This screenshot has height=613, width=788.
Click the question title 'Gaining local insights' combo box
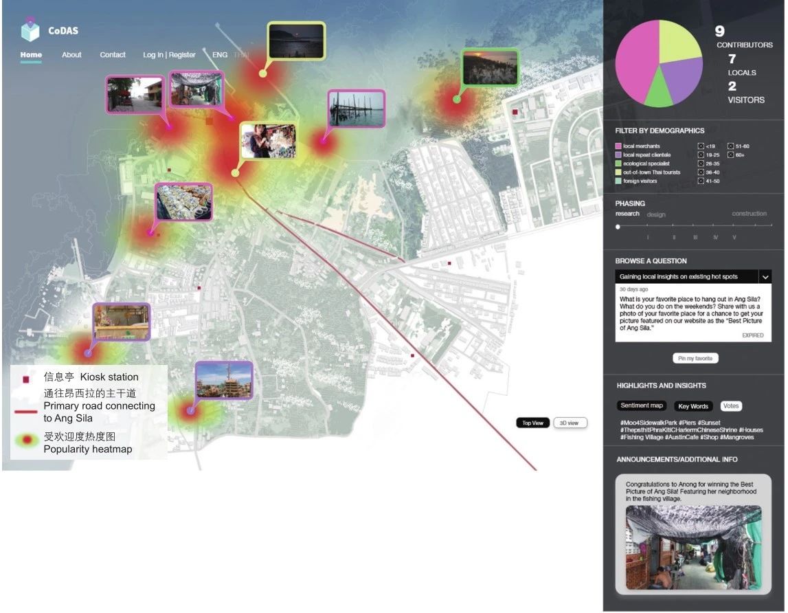(686, 276)
